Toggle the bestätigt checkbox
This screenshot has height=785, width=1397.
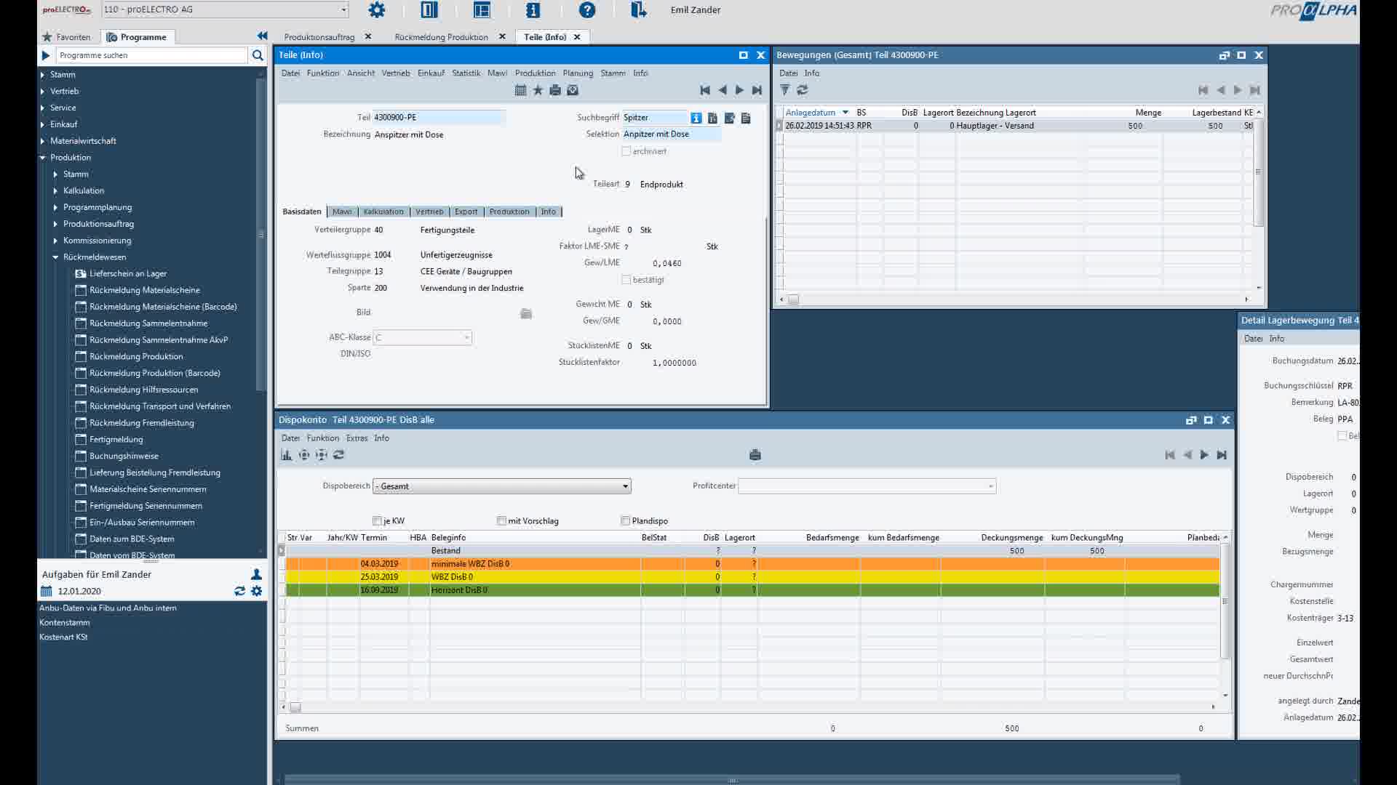626,280
